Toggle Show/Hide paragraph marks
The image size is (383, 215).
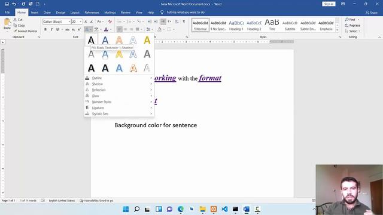tap(184, 21)
